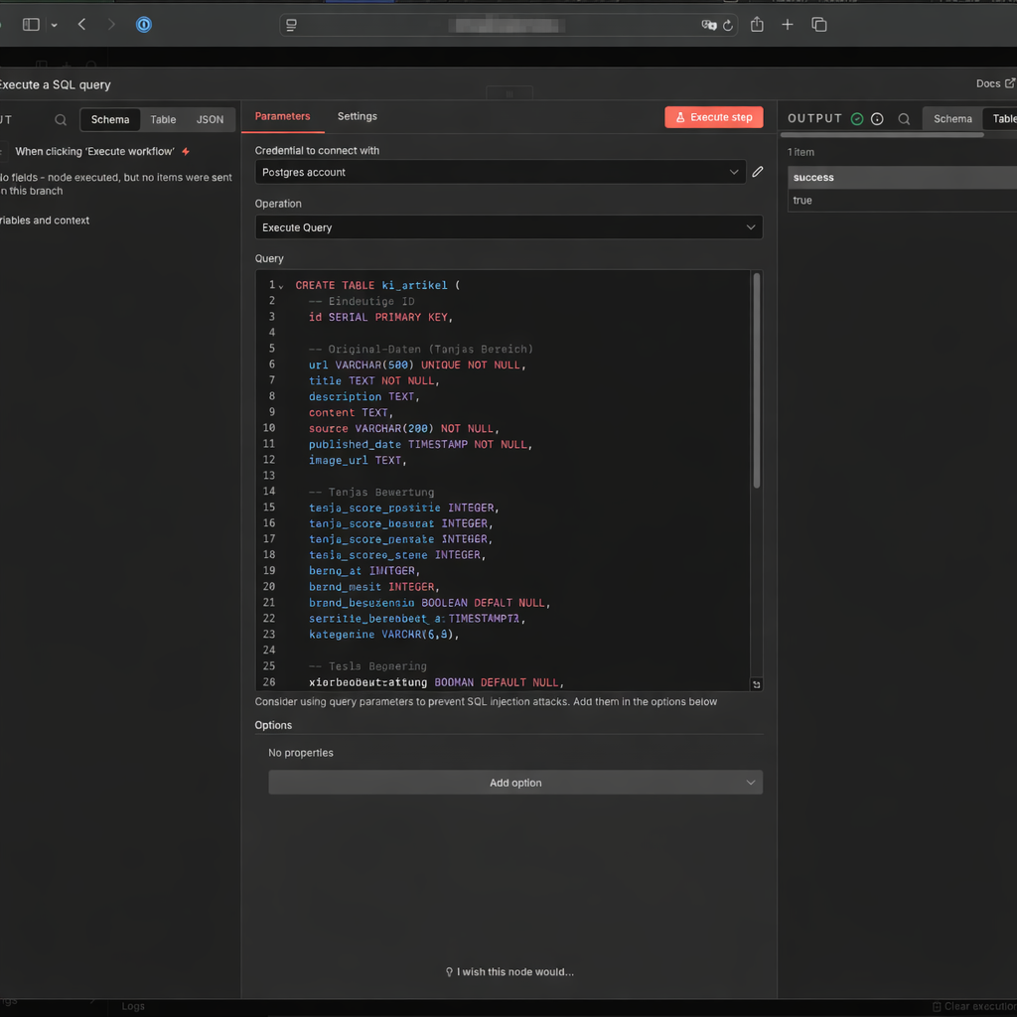Click the browser sidebar toggle icon

(31, 25)
